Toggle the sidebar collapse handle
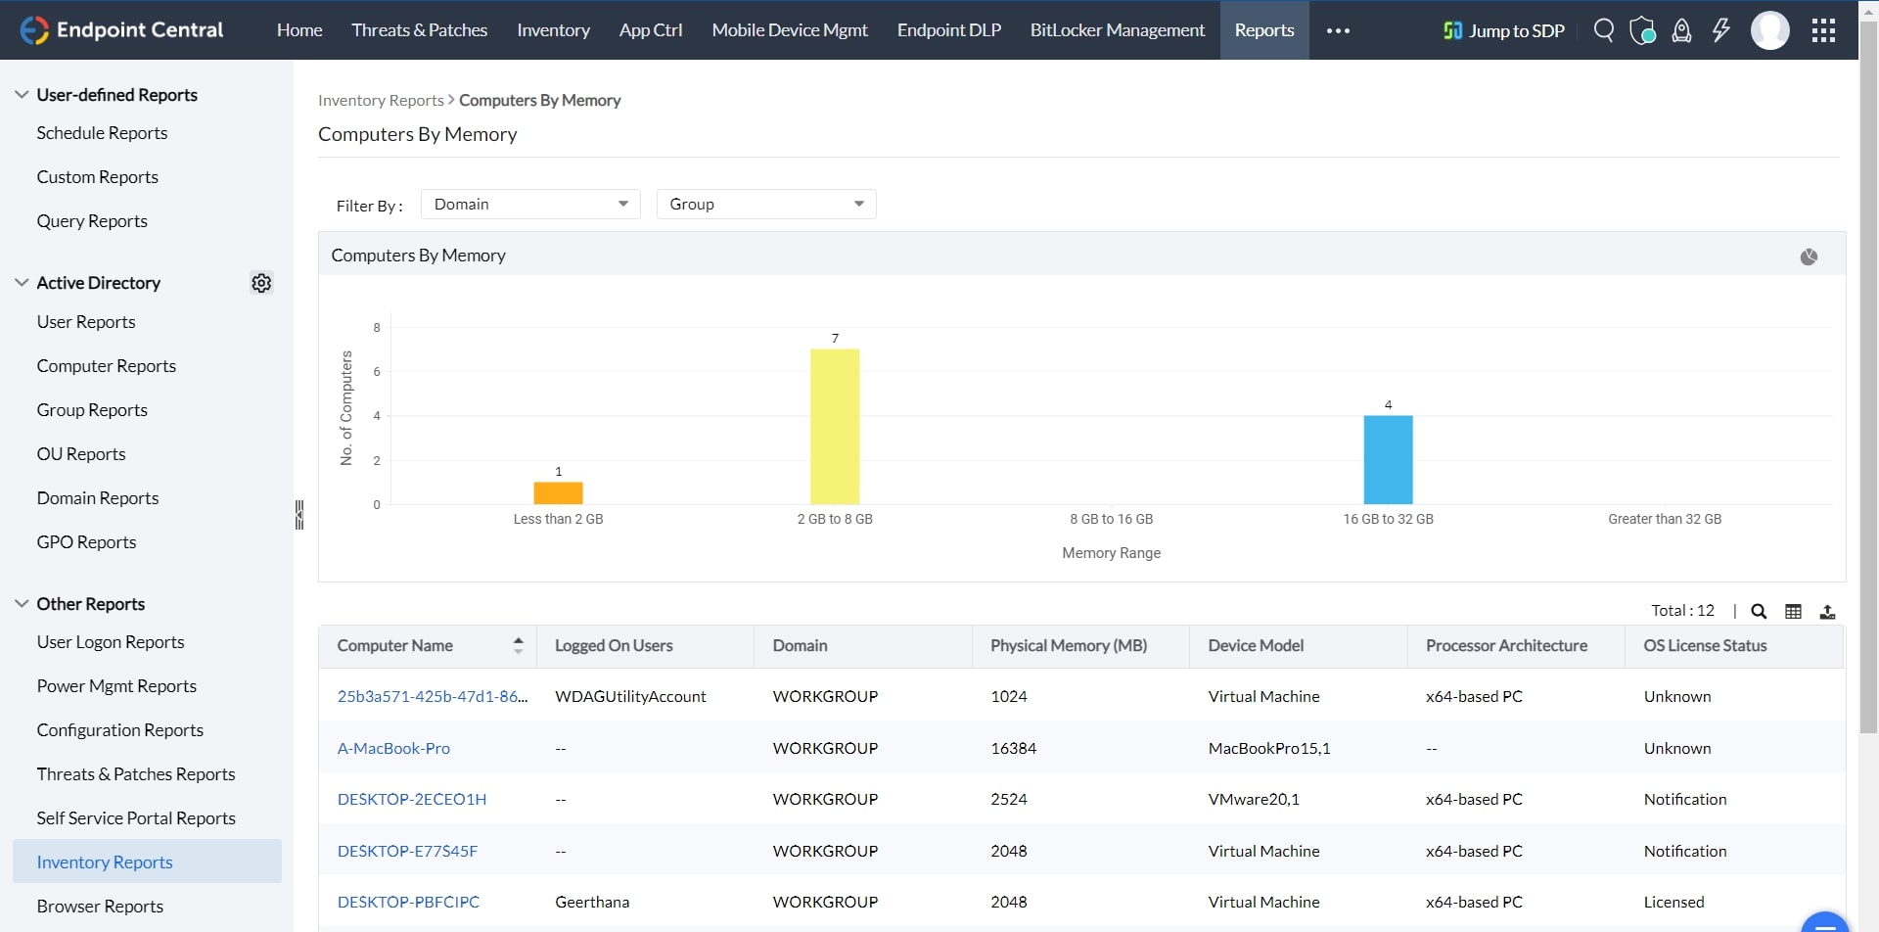 point(299,514)
